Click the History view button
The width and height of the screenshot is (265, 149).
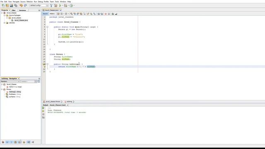pyautogui.click(x=52, y=14)
